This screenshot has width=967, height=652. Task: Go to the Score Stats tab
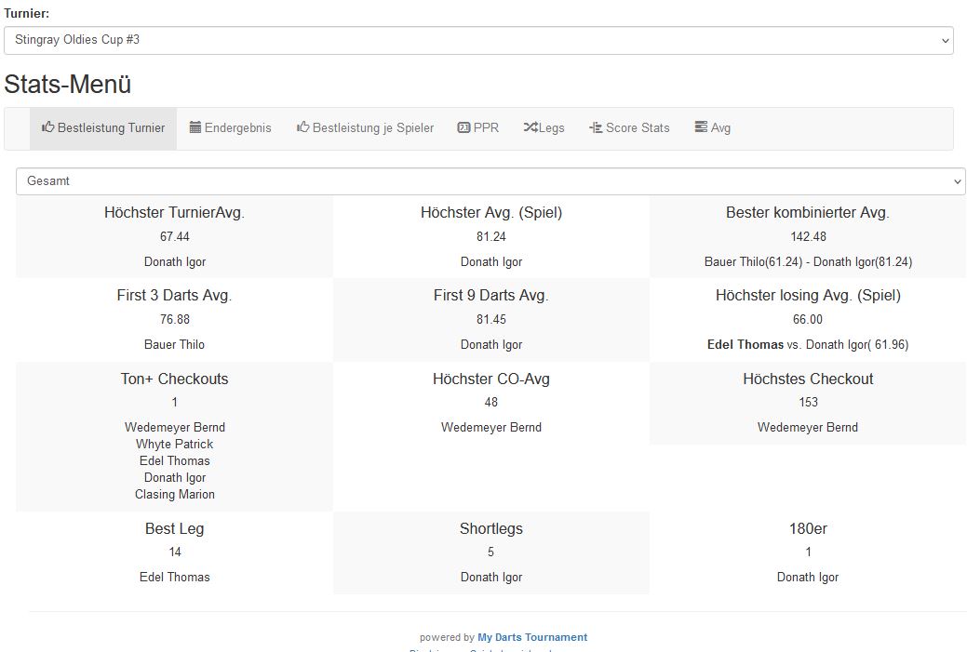(637, 128)
